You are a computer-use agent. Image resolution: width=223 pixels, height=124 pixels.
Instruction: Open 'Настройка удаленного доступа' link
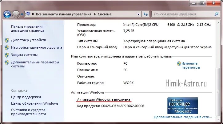(x=37, y=47)
